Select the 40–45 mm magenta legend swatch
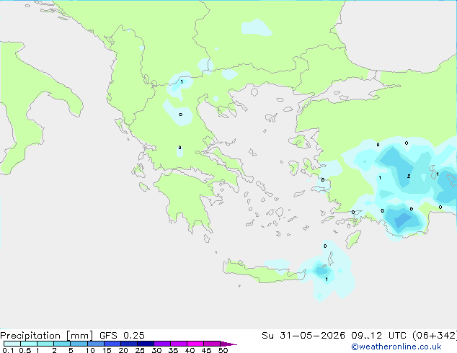 coord(195,344)
